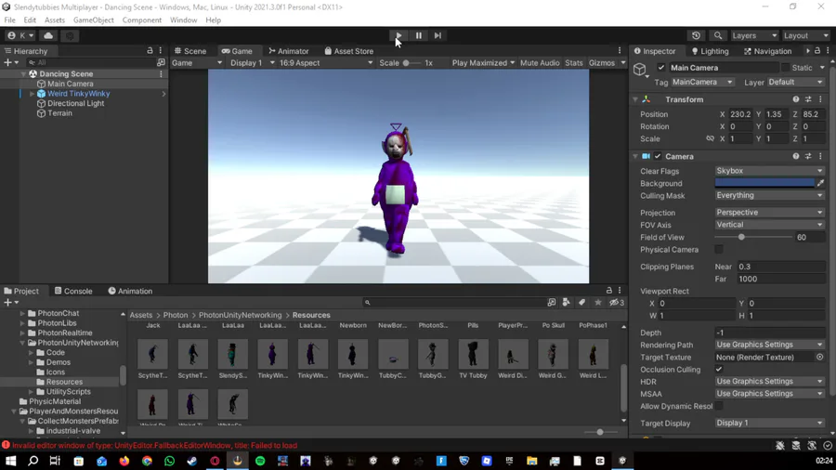Screen dimensions: 836x470
Task: Toggle the Occlusion Culling checkbox
Action: click(719, 370)
